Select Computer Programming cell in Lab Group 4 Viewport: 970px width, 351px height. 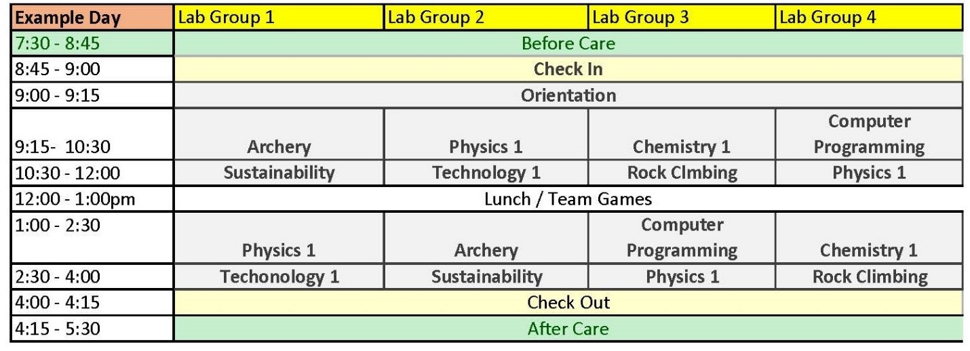869,135
